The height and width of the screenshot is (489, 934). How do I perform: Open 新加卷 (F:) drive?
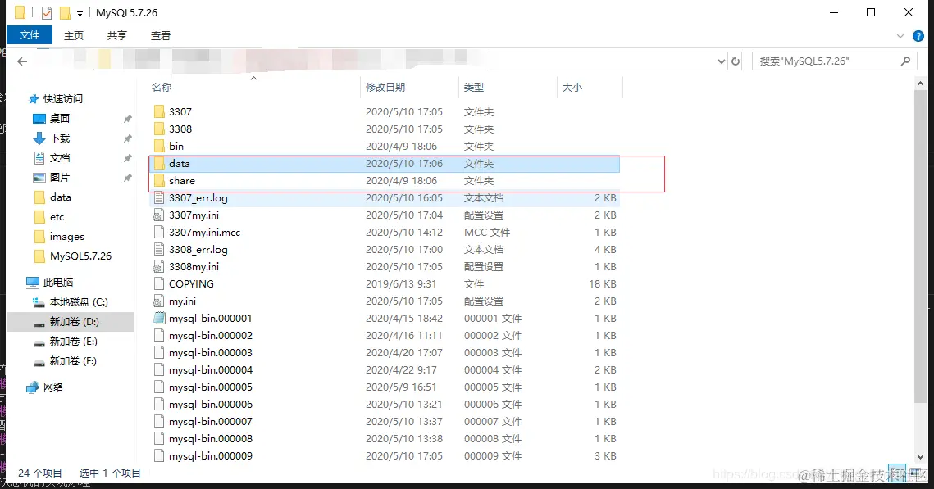[x=73, y=360]
